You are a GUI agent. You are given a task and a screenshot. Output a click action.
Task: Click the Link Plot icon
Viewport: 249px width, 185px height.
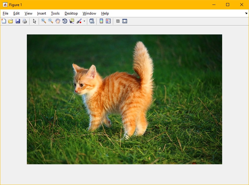pos(92,21)
